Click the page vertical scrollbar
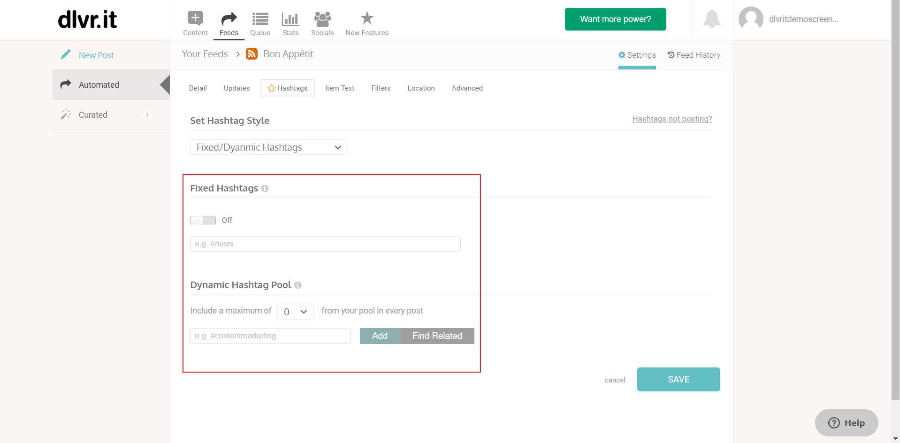The height and width of the screenshot is (443, 900). 895,199
